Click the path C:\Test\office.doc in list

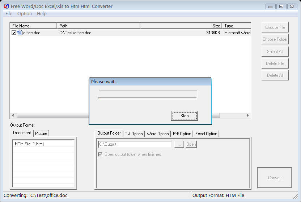[x=75, y=33]
